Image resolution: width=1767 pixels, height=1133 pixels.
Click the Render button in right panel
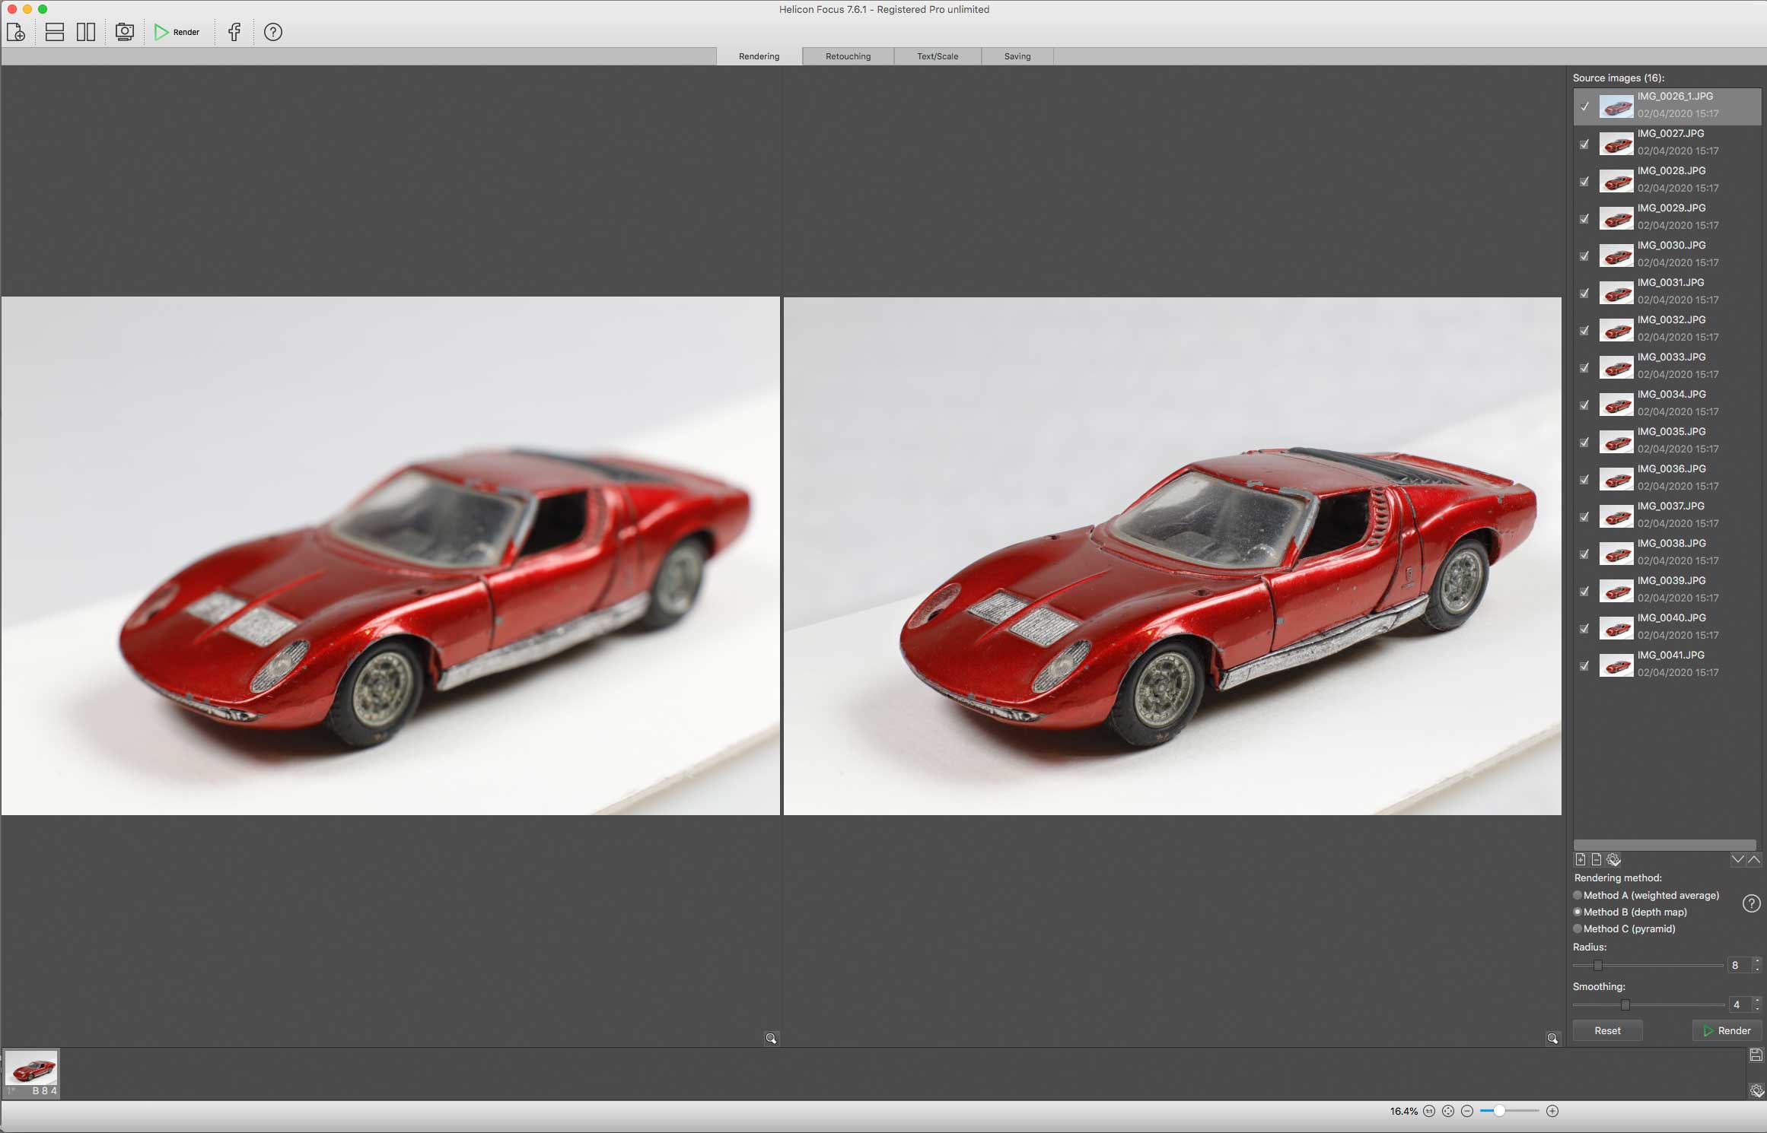[1727, 1030]
